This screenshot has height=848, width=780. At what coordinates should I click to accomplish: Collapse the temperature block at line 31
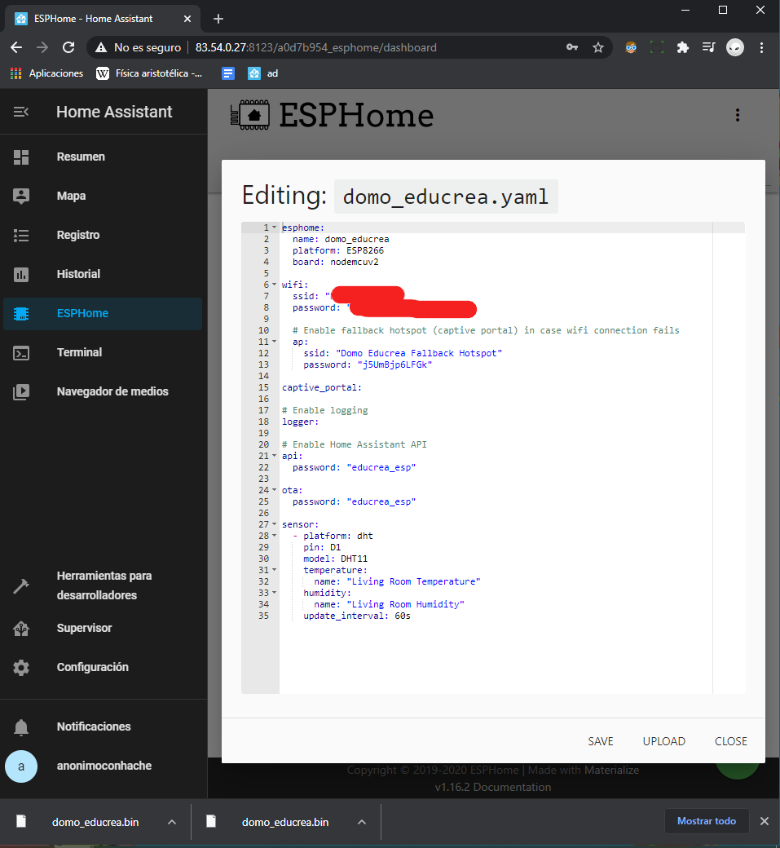pyautogui.click(x=274, y=570)
